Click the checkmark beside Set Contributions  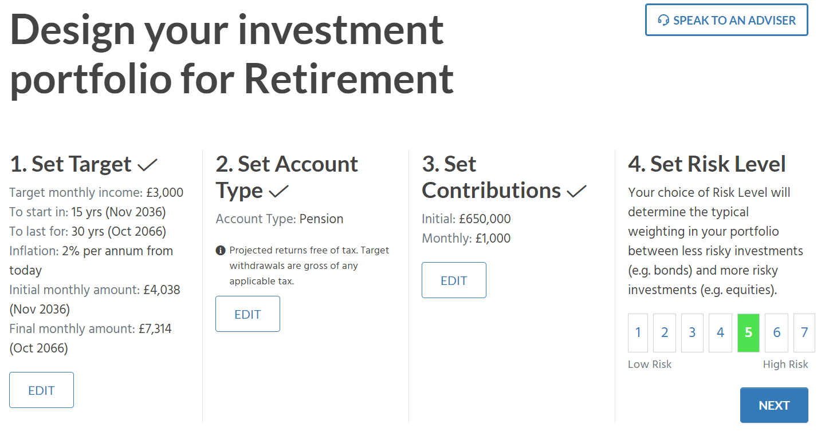pyautogui.click(x=576, y=192)
